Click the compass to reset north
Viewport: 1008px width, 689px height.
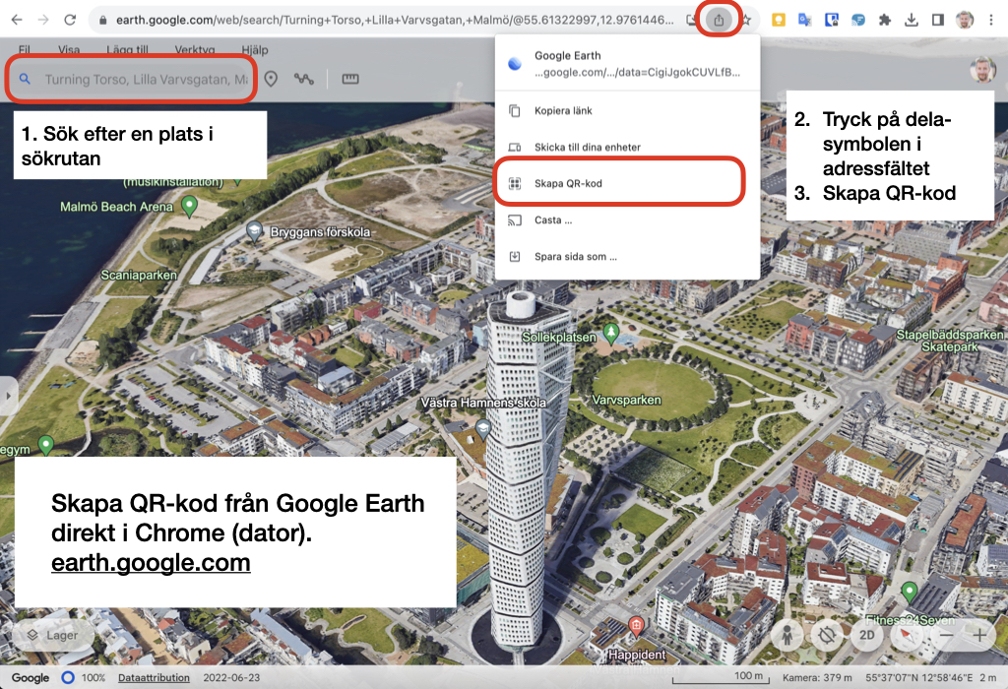(907, 636)
